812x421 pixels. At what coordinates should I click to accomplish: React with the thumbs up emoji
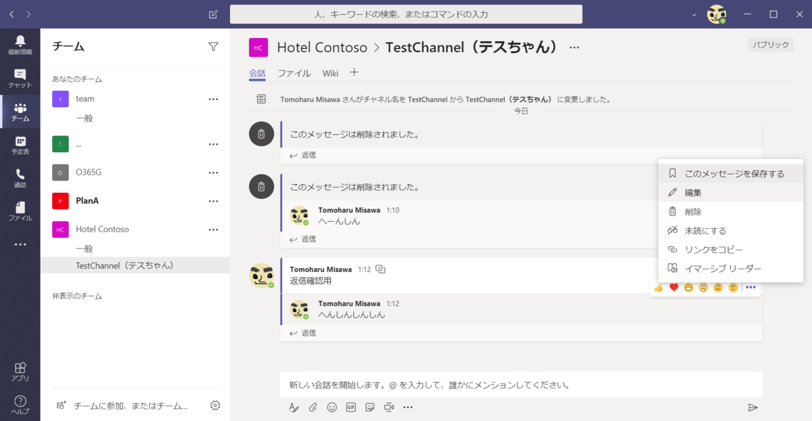[658, 288]
